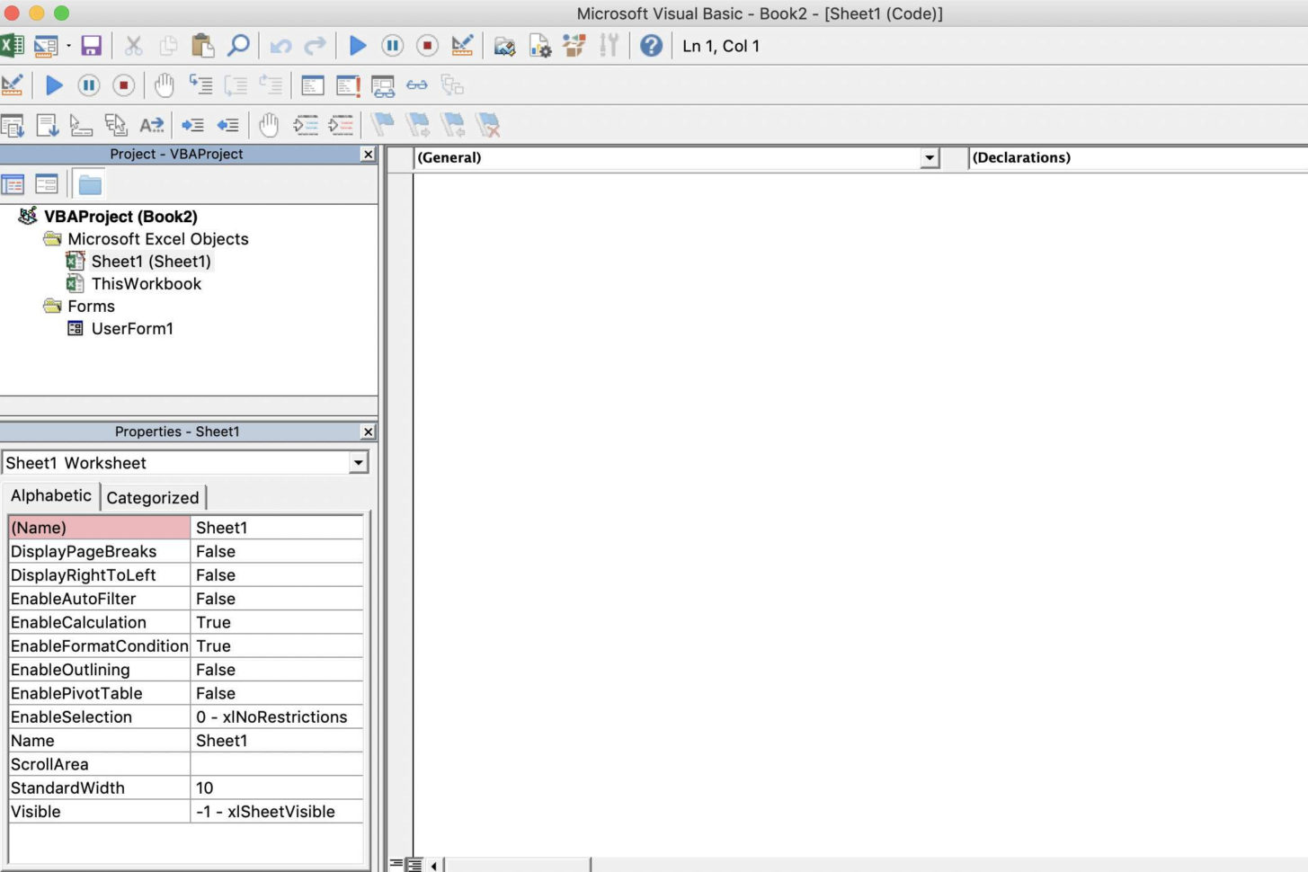Toggle Breakpoint on the Edit toolbar
Image resolution: width=1308 pixels, height=872 pixels.
click(x=269, y=125)
